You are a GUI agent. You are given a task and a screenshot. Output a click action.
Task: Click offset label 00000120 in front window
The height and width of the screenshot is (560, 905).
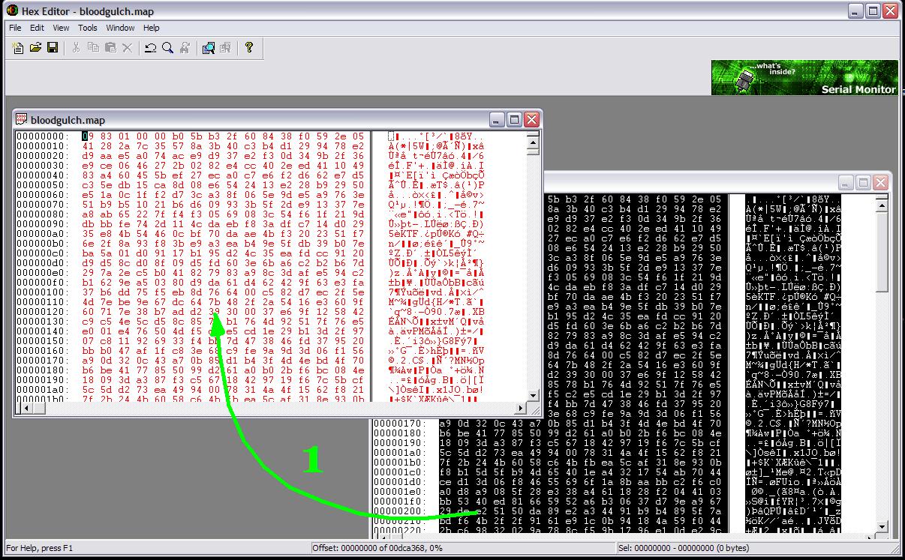pyautogui.click(x=42, y=312)
